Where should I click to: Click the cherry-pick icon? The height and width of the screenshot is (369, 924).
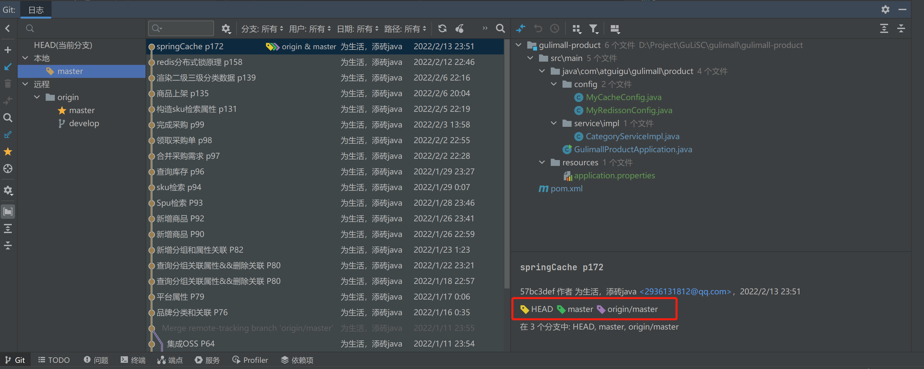(x=459, y=29)
